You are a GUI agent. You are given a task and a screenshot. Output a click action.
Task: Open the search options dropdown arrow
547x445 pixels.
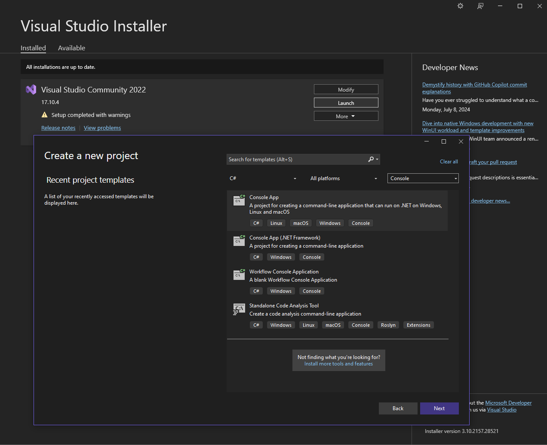[377, 160]
